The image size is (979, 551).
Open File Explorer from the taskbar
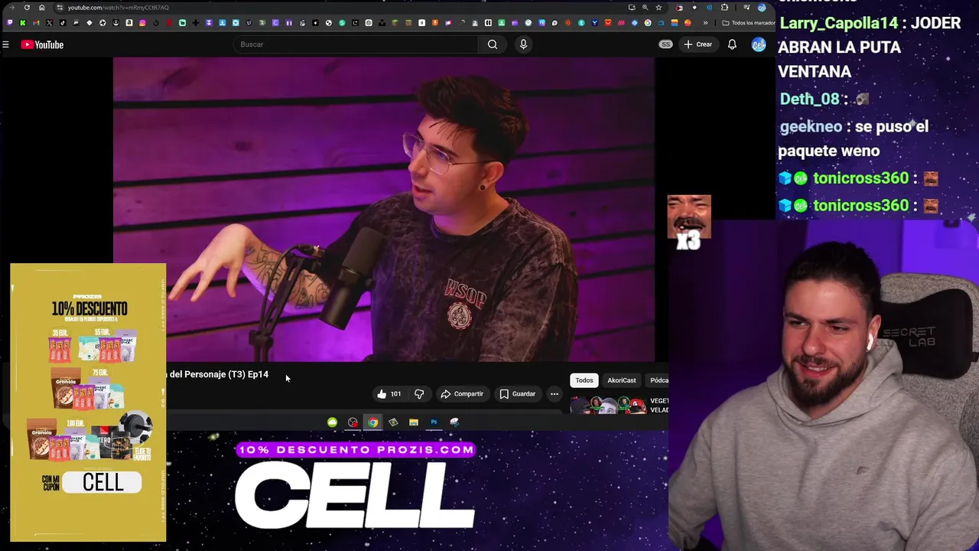(x=413, y=422)
